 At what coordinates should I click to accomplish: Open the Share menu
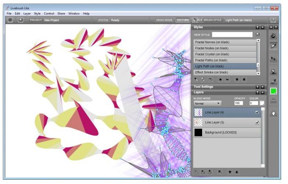tap(61, 13)
